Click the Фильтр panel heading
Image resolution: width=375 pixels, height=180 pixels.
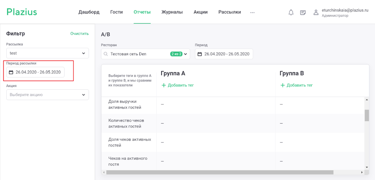click(x=16, y=33)
